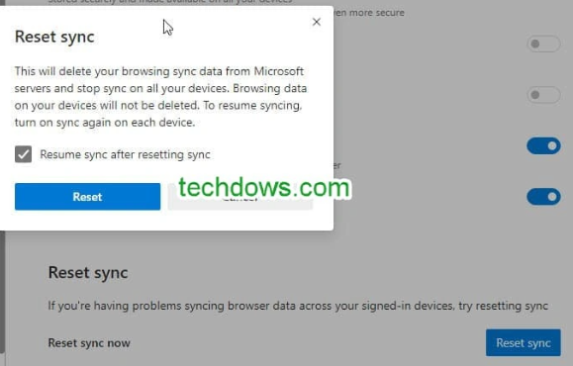
Task: Uncheck Resume sync after resetting sync checkbox
Action: click(23, 154)
